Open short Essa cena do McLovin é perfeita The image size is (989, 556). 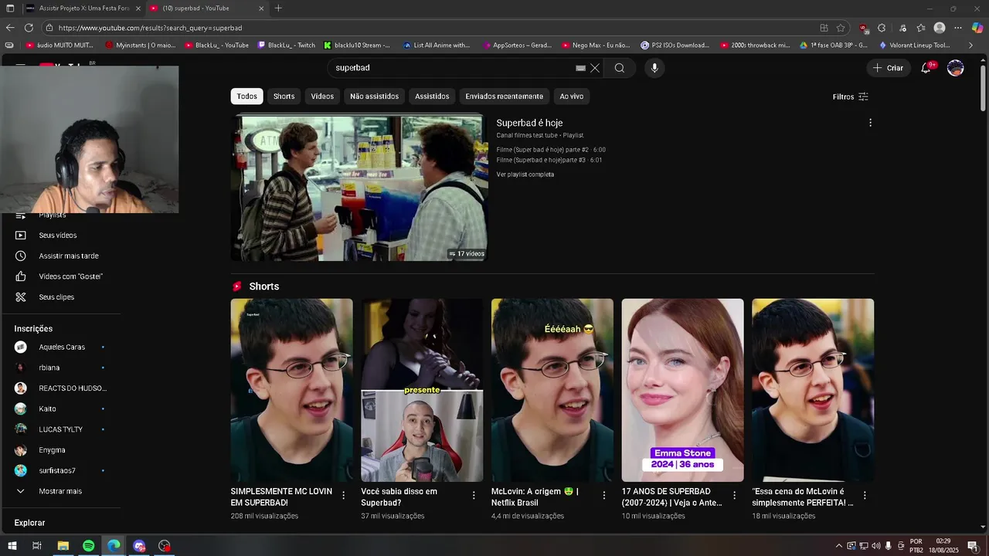coord(813,390)
